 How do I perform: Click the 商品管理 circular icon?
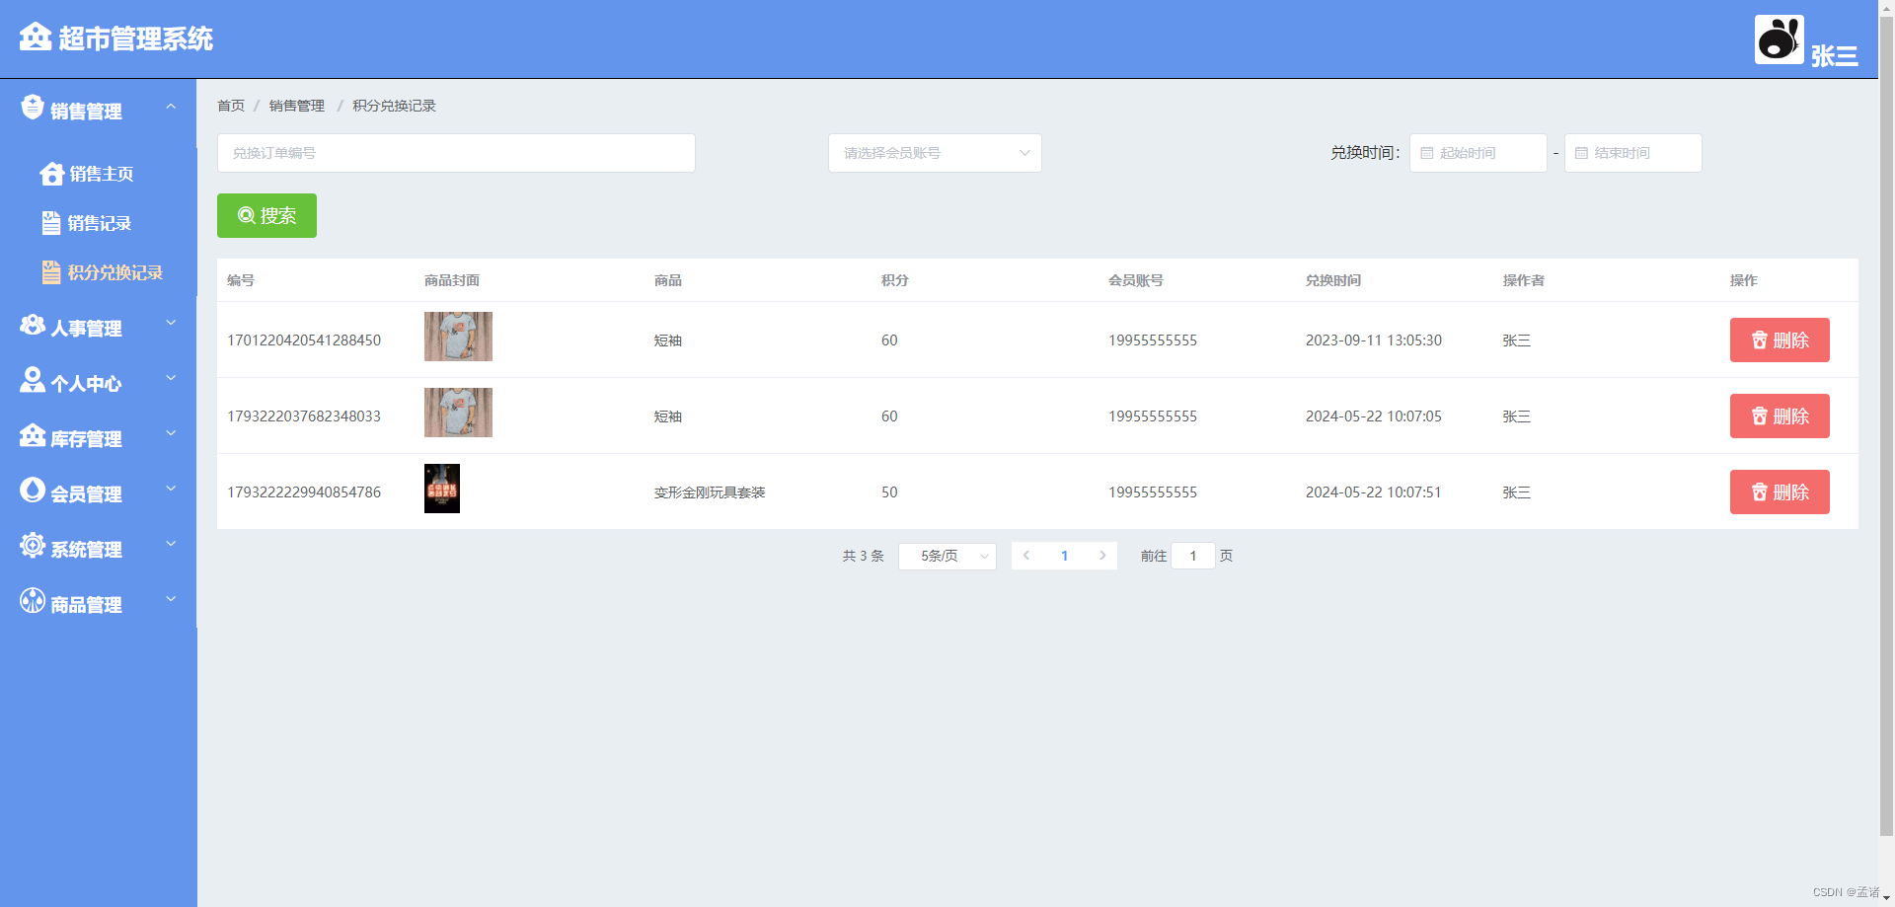click(x=33, y=600)
